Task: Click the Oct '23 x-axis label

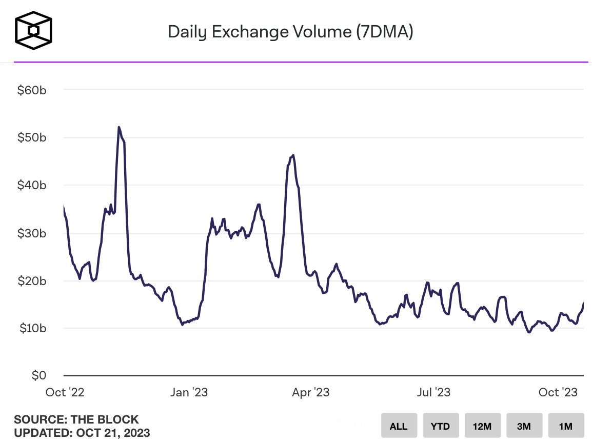Action: pos(558,393)
